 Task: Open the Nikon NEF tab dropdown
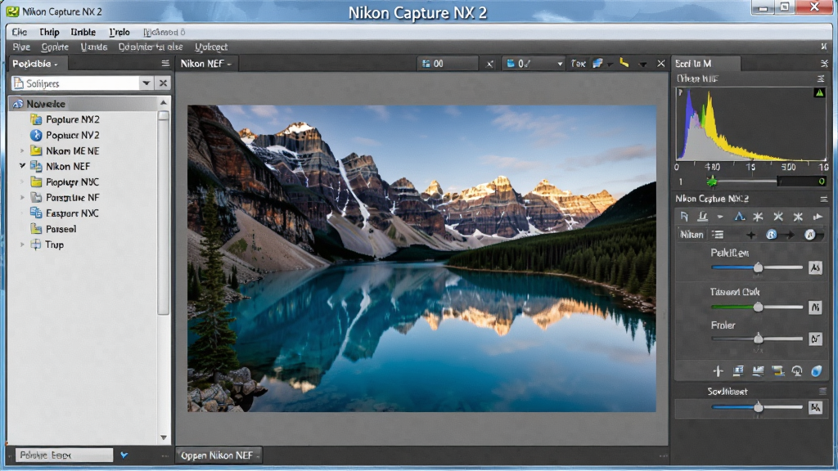229,64
